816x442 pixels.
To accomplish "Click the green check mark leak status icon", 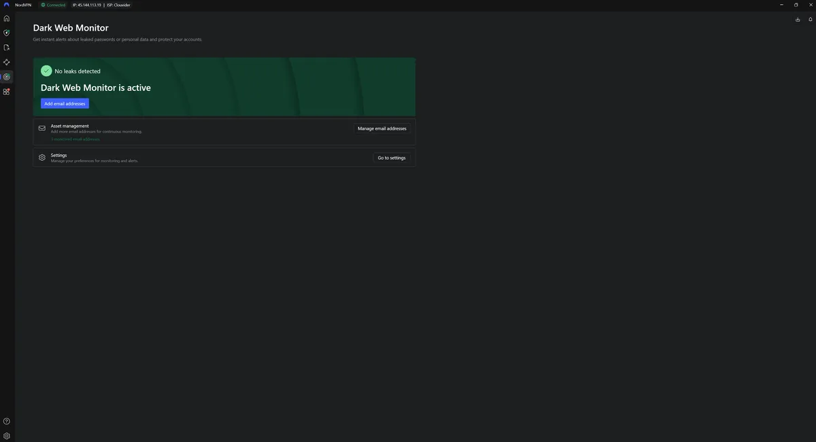I will pos(46,71).
